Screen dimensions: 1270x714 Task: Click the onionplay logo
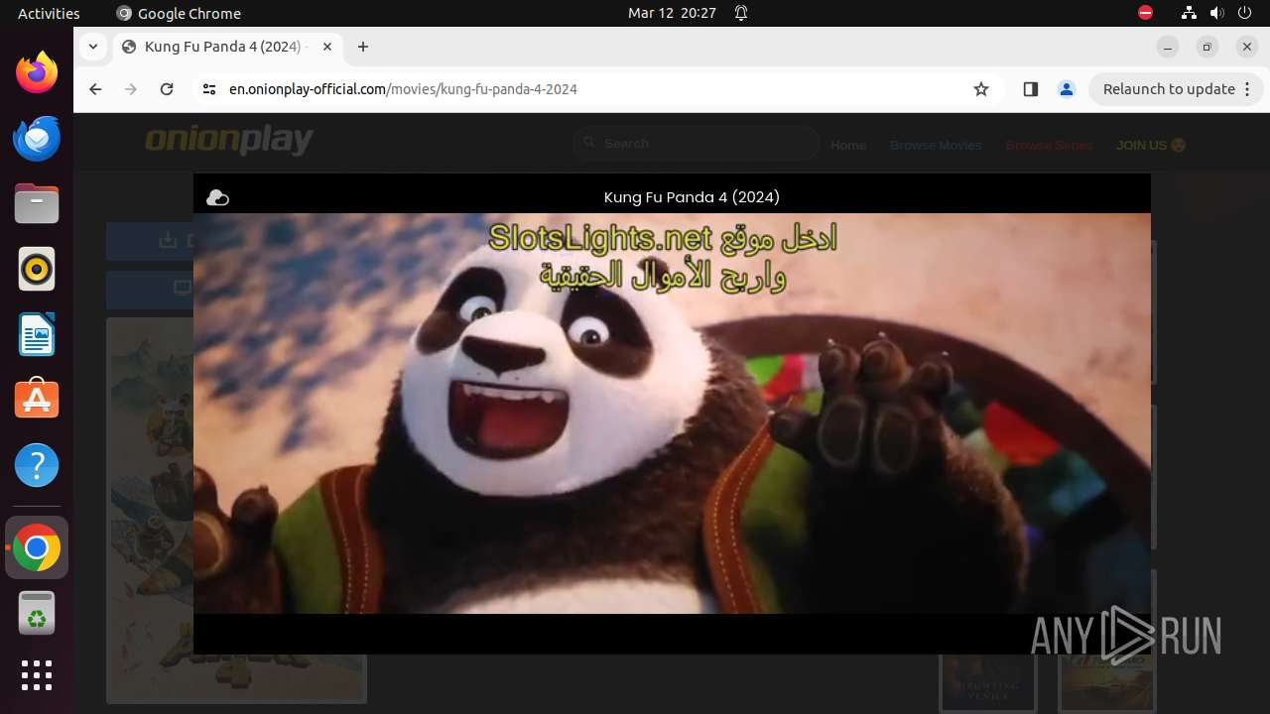229,141
